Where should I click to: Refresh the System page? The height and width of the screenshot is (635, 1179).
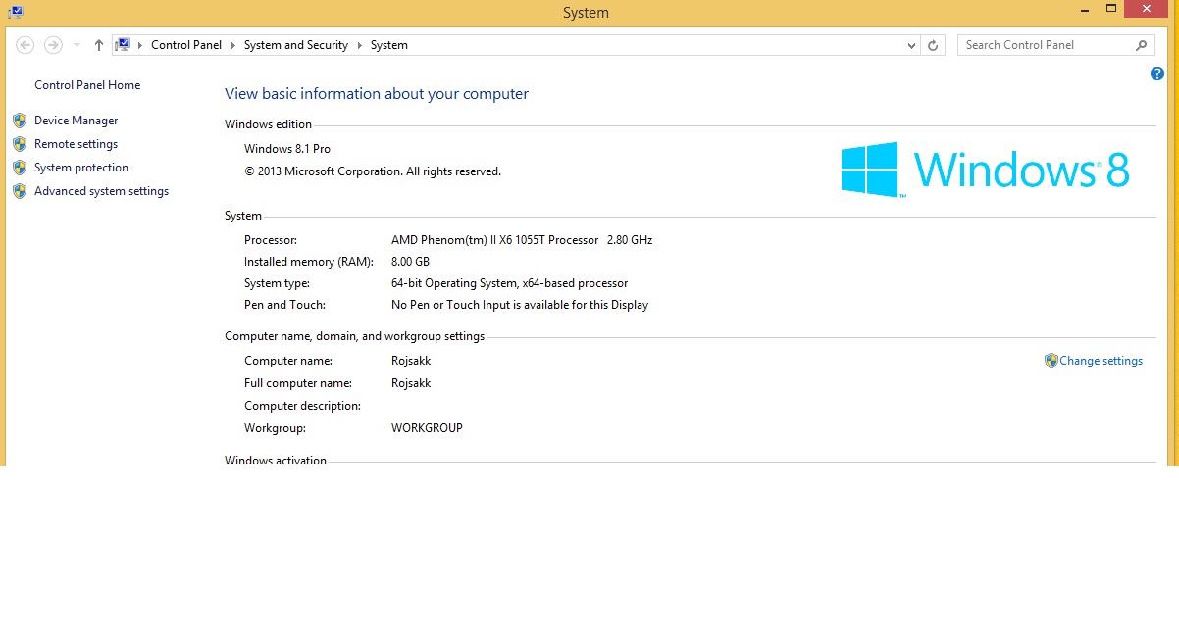(x=933, y=45)
